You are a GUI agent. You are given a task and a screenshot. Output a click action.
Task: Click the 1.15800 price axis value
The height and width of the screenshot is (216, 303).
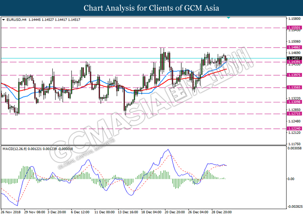pyautogui.click(x=294, y=19)
